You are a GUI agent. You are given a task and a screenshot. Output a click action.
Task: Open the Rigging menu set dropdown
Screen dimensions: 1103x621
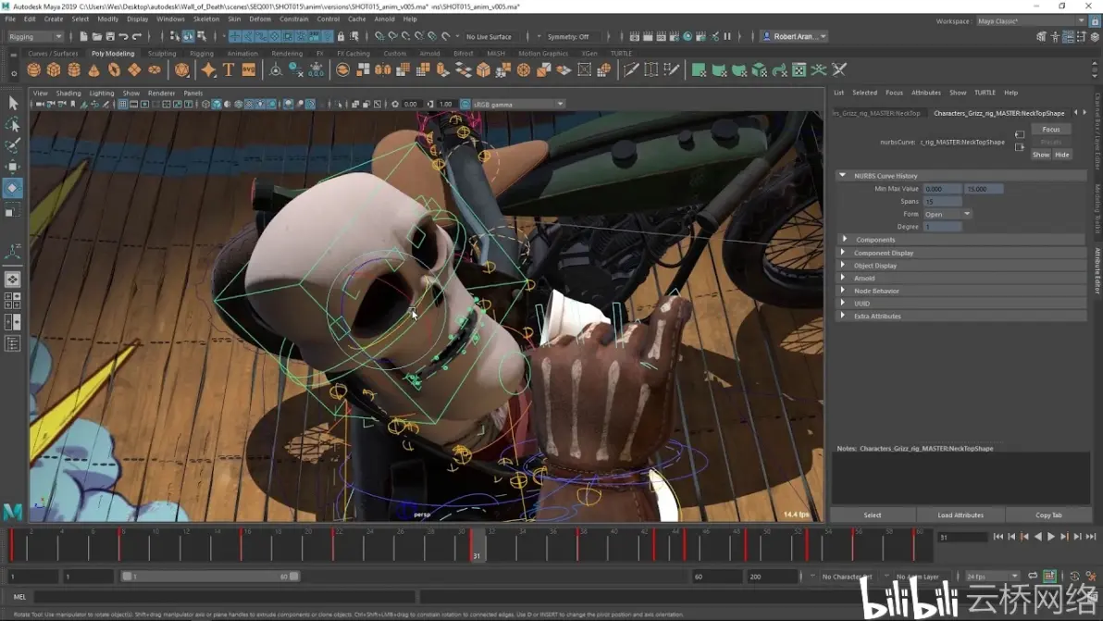(x=35, y=37)
